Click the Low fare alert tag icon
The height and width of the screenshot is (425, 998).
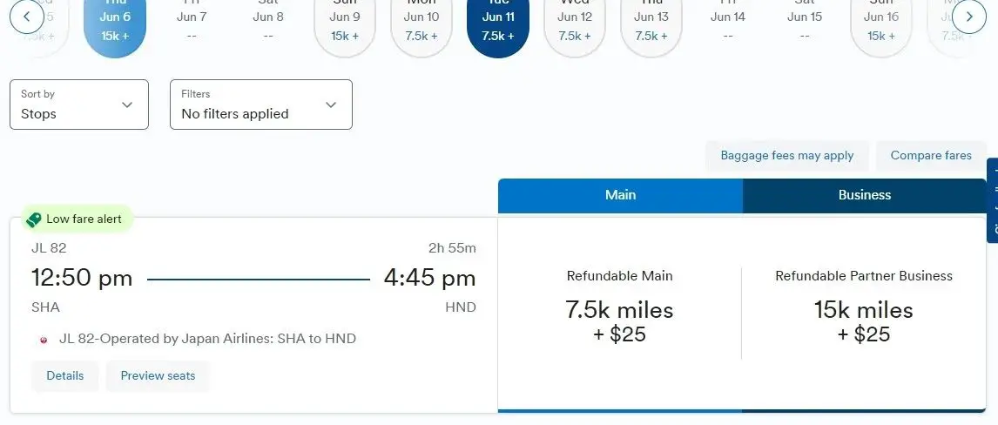tap(34, 219)
